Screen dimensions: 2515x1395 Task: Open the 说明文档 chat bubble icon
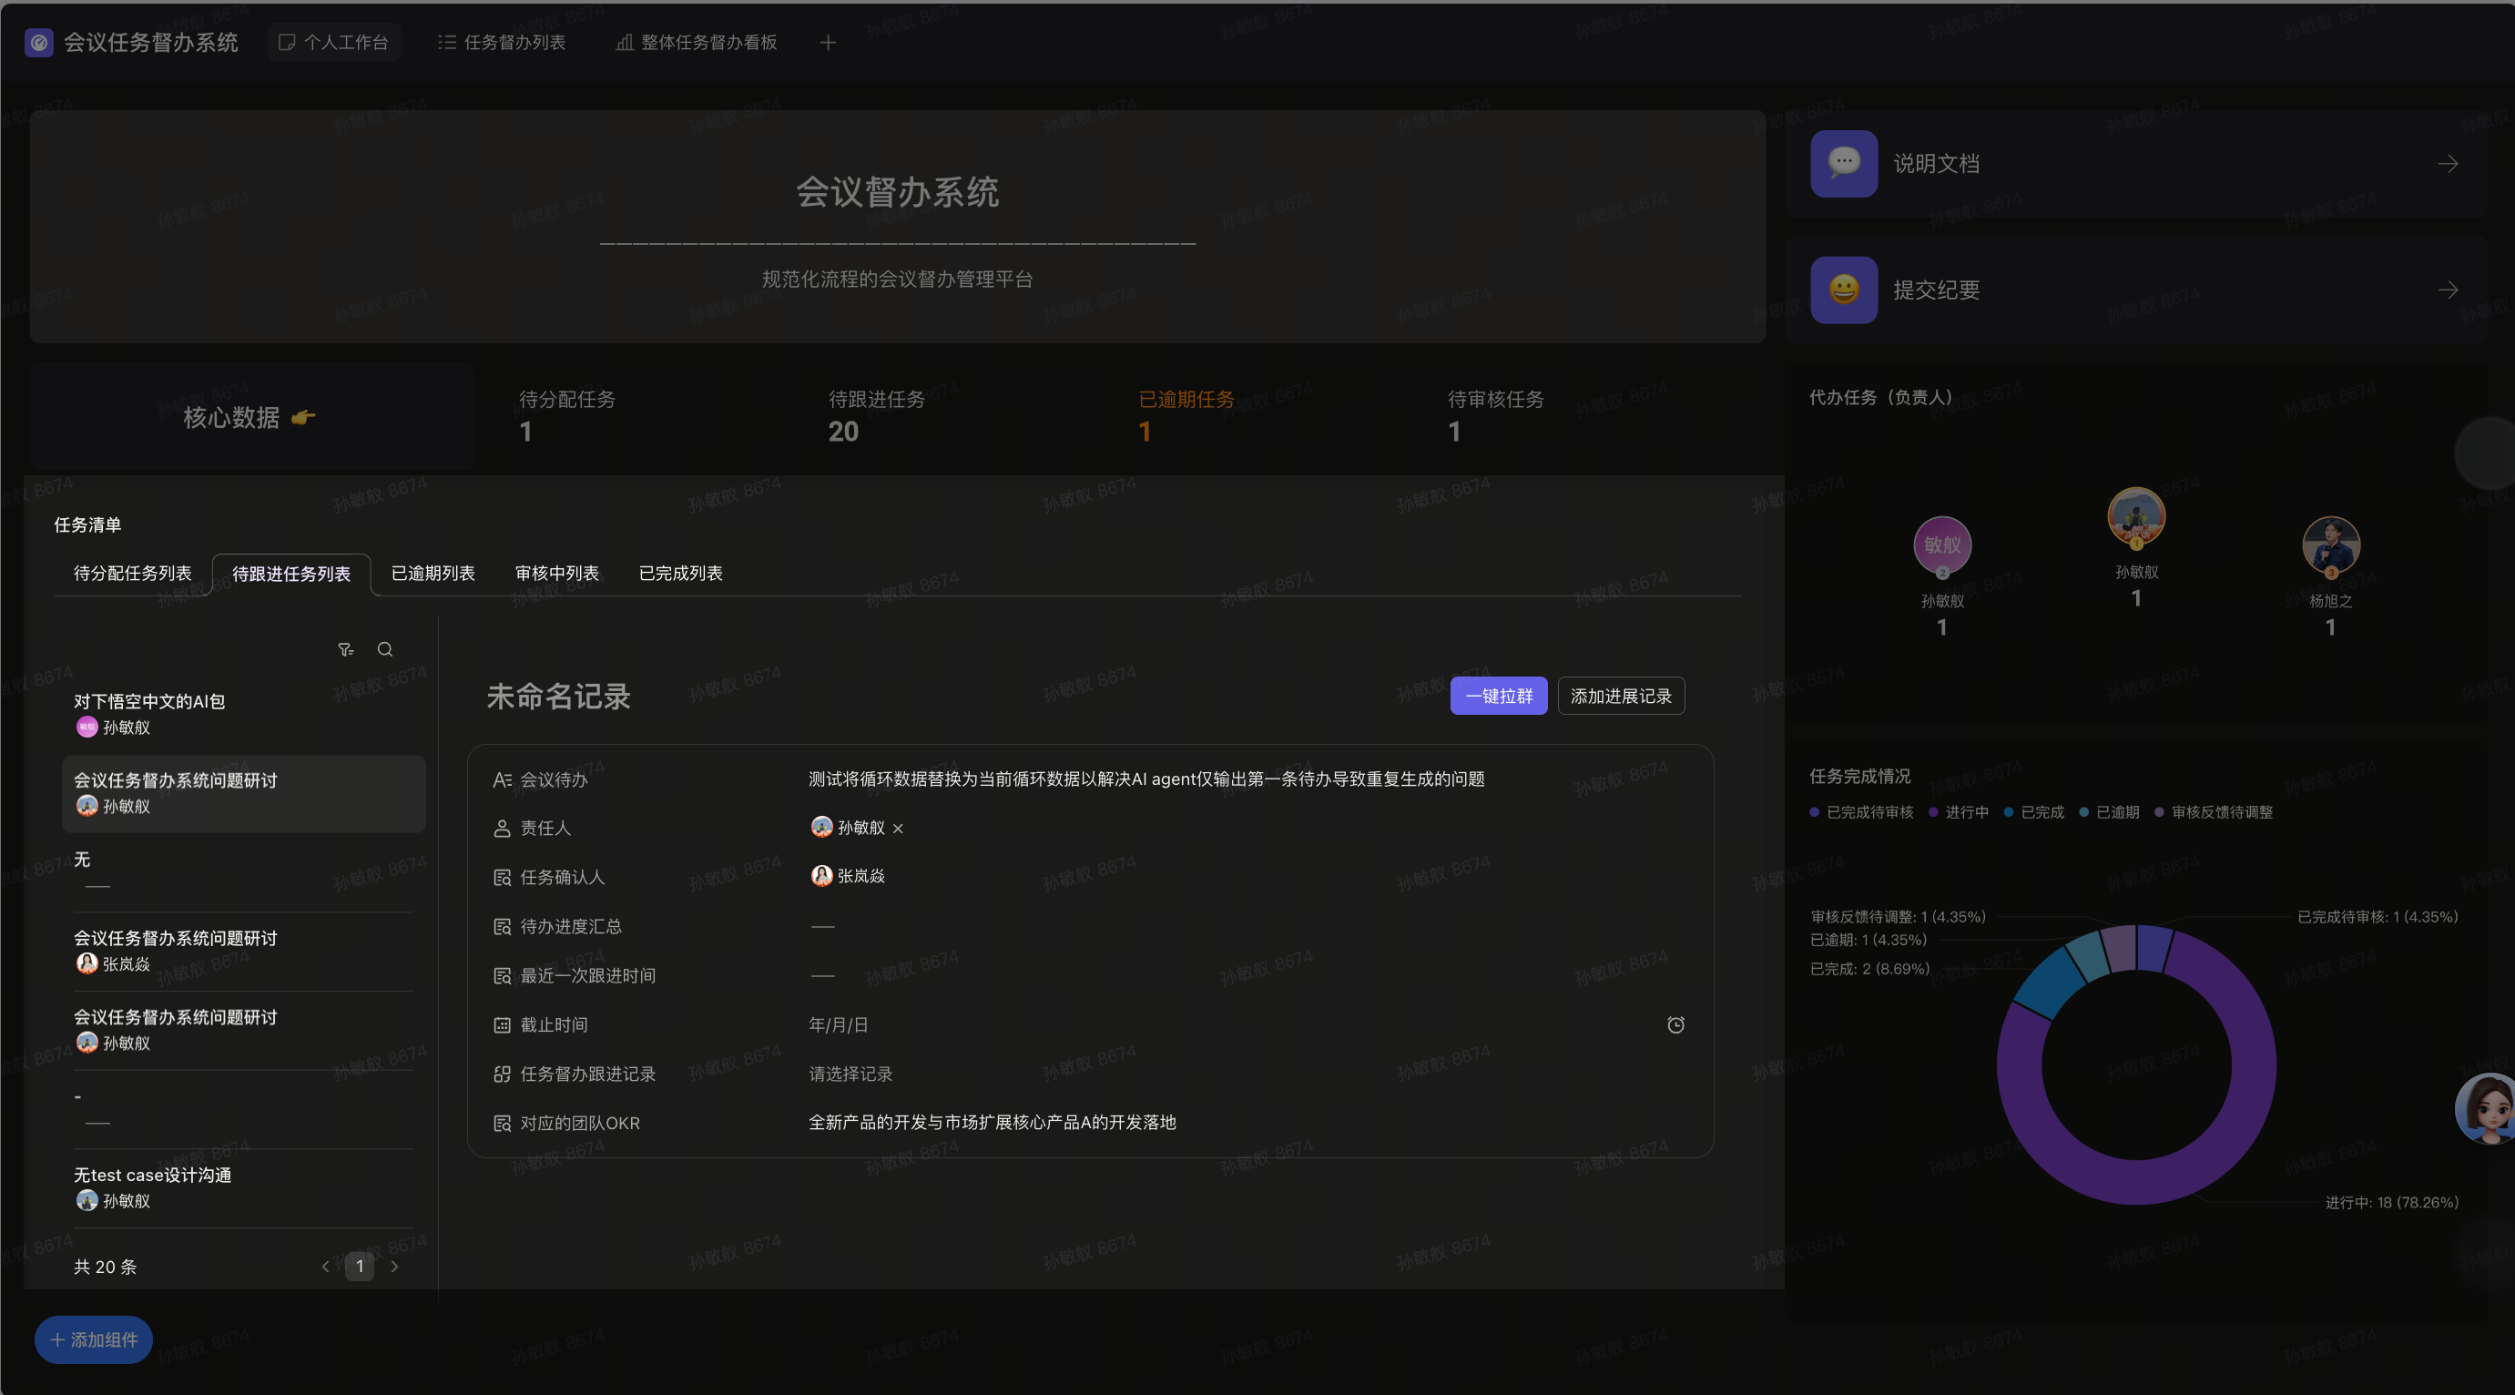point(1843,164)
